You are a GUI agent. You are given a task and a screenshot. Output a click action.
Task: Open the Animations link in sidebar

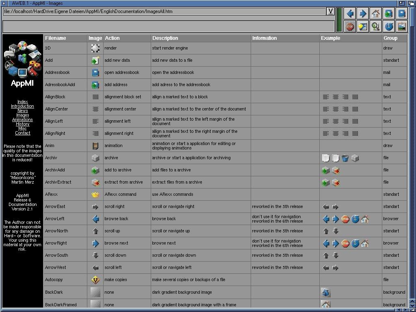(x=22, y=120)
